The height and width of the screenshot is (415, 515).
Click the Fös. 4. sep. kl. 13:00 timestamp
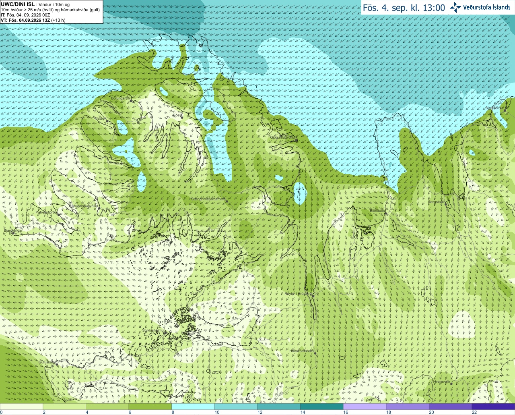tap(404, 8)
